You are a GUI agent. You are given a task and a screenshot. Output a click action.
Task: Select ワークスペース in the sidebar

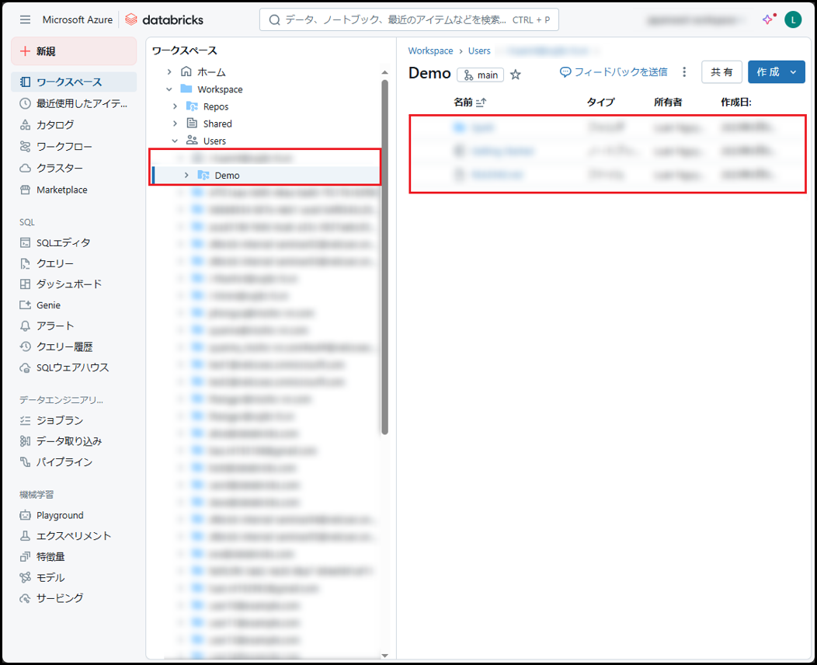point(74,82)
